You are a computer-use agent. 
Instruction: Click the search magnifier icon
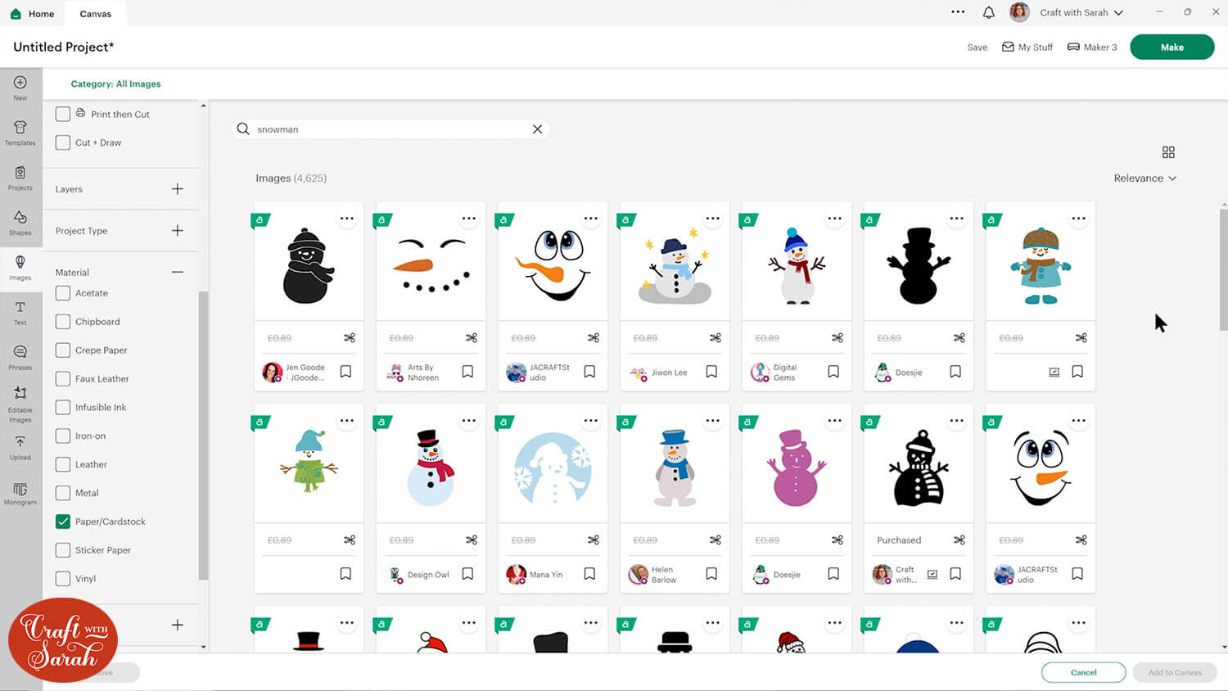(x=243, y=129)
